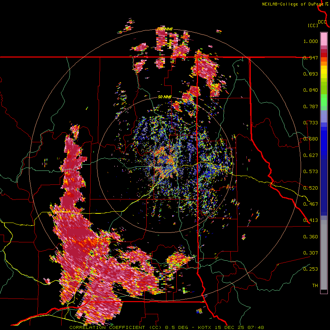Select the 0.253 scale value

(x=311, y=269)
